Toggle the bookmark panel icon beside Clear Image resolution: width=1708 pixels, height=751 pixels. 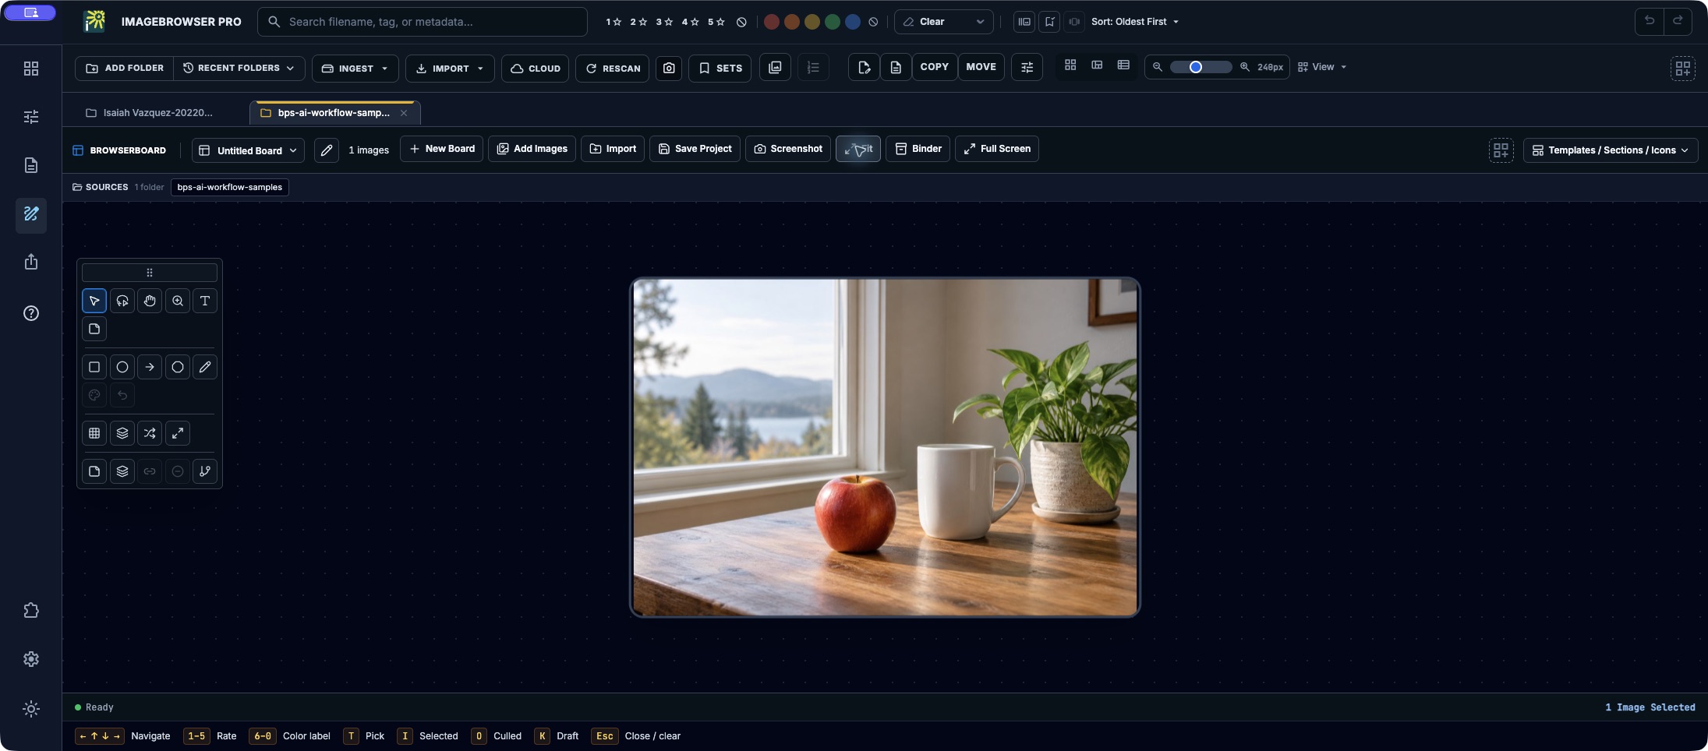tap(1050, 22)
